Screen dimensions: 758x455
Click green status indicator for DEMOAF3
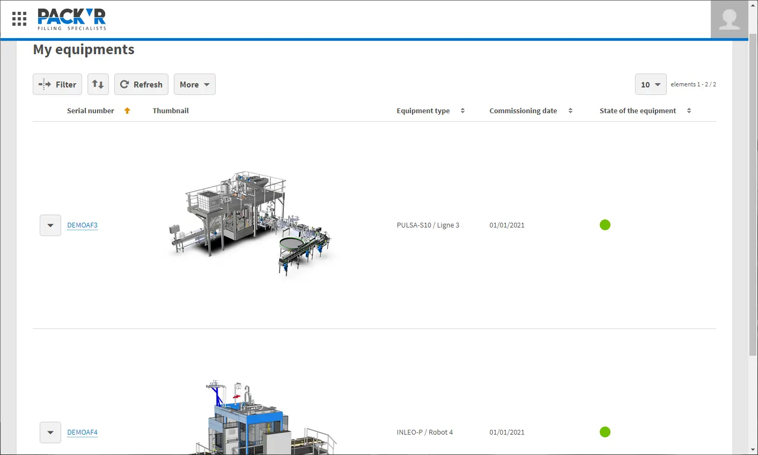[605, 225]
